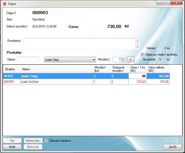This screenshot has height=153, width=185.
Task: Select the 'Joalis OroDren' row name
Action: coord(56,82)
